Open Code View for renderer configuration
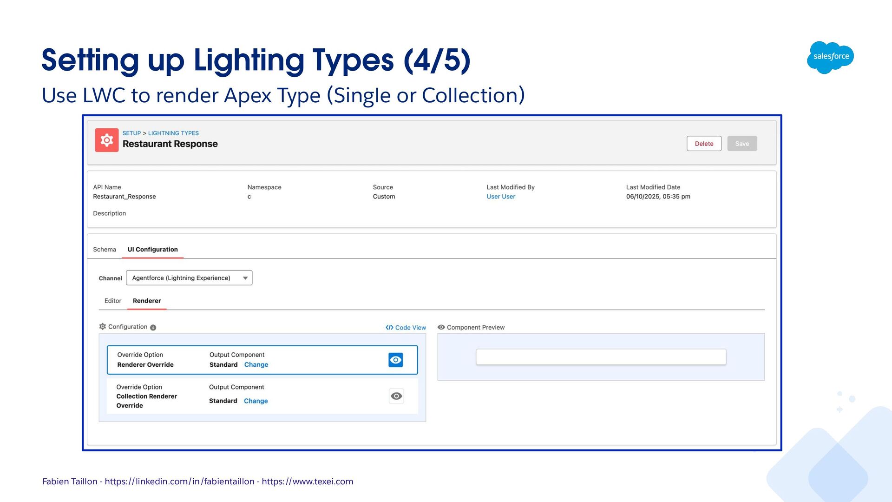 coord(406,328)
